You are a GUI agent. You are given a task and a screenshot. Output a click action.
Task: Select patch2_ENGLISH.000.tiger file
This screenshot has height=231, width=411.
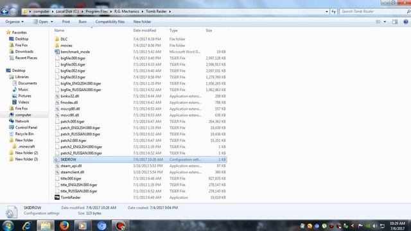[82, 147]
